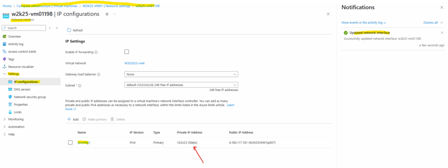Click the plus icon for Add

pyautogui.click(x=69, y=119)
